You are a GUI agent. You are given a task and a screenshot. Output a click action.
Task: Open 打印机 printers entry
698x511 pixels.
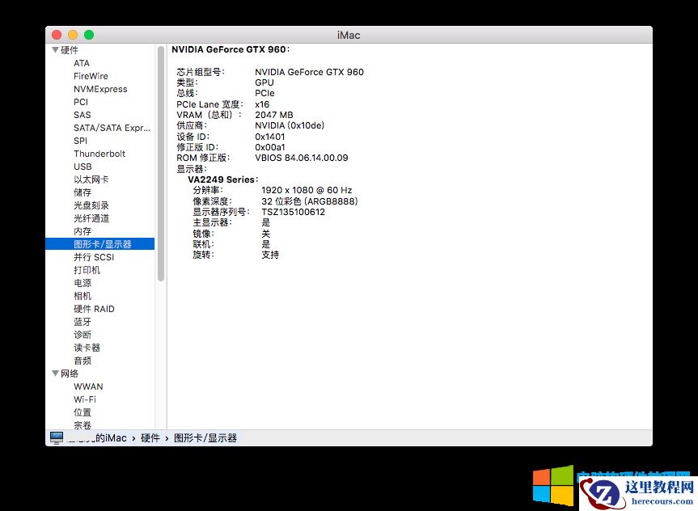coord(87,270)
